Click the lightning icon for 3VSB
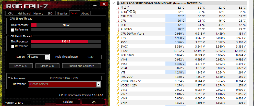 point(118,64)
